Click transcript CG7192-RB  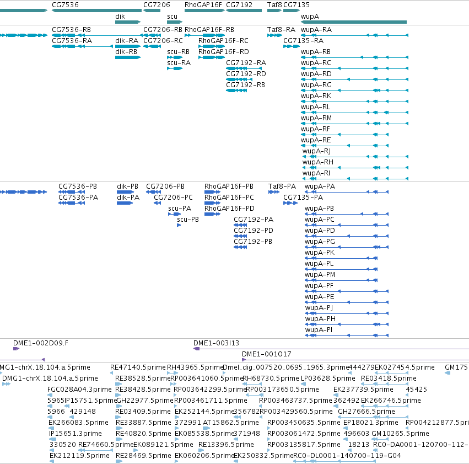tap(245, 85)
